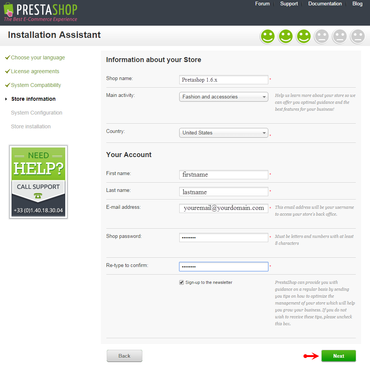Click the green Next button

[x=339, y=356]
